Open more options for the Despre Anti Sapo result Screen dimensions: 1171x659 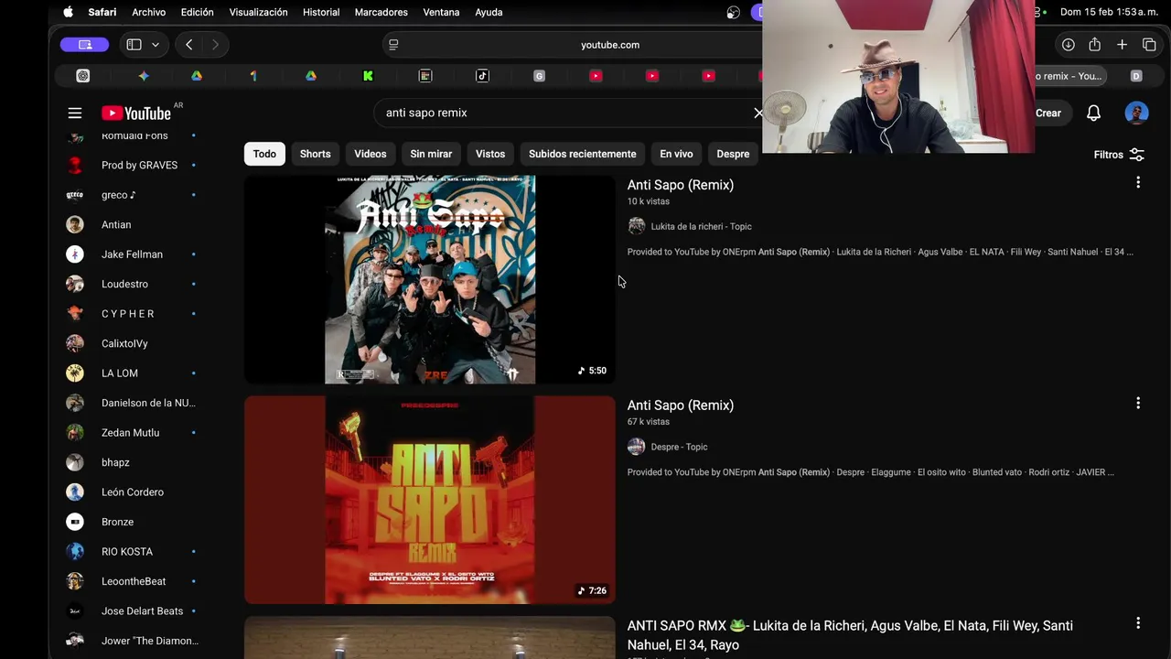[x=1138, y=403]
